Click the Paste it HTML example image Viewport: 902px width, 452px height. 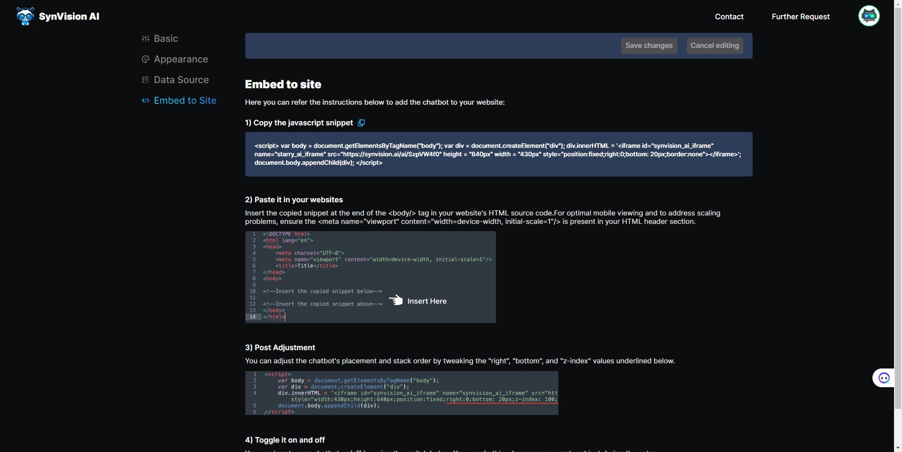(x=370, y=277)
